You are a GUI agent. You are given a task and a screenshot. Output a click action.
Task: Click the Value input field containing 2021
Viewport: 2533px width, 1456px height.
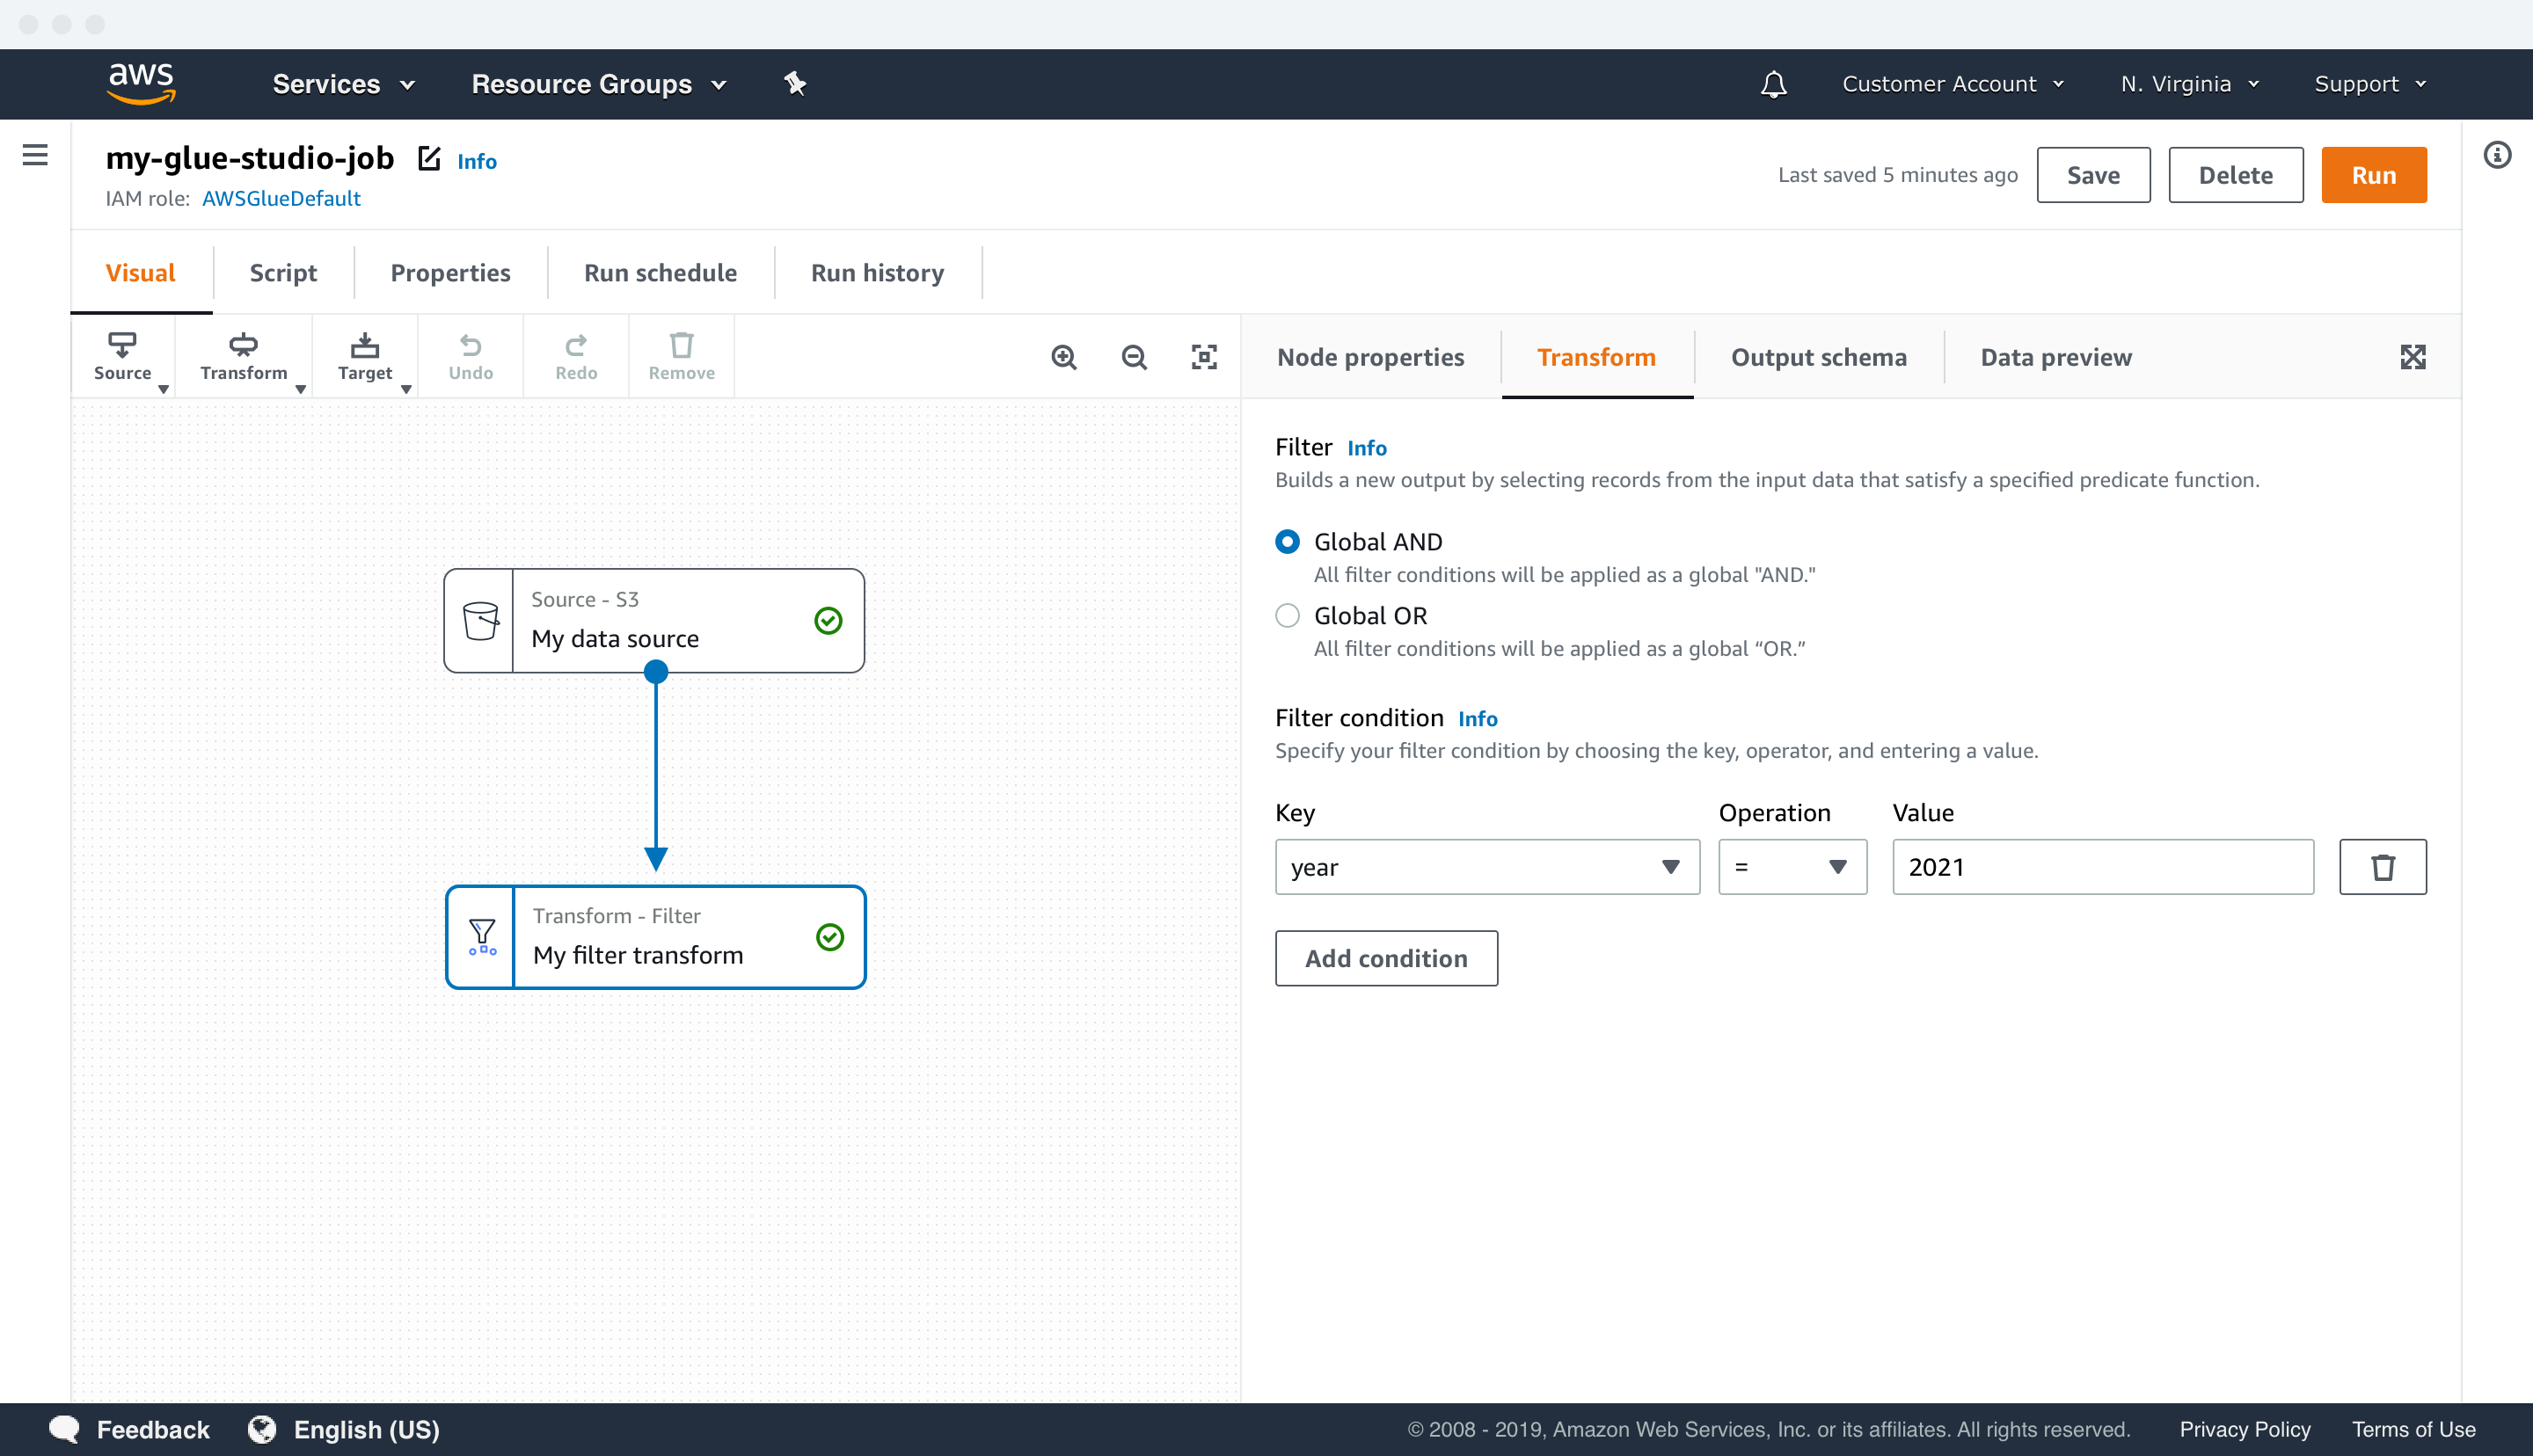2103,867
